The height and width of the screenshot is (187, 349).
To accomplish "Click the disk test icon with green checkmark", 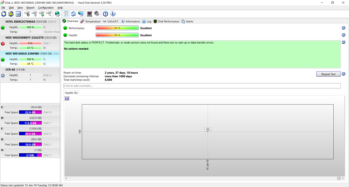I will click(x=42, y=14).
